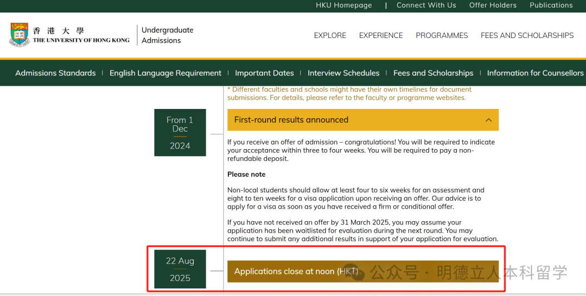Click the 22 Aug 2025 date box
The width and height of the screenshot is (586, 296).
[x=180, y=269]
